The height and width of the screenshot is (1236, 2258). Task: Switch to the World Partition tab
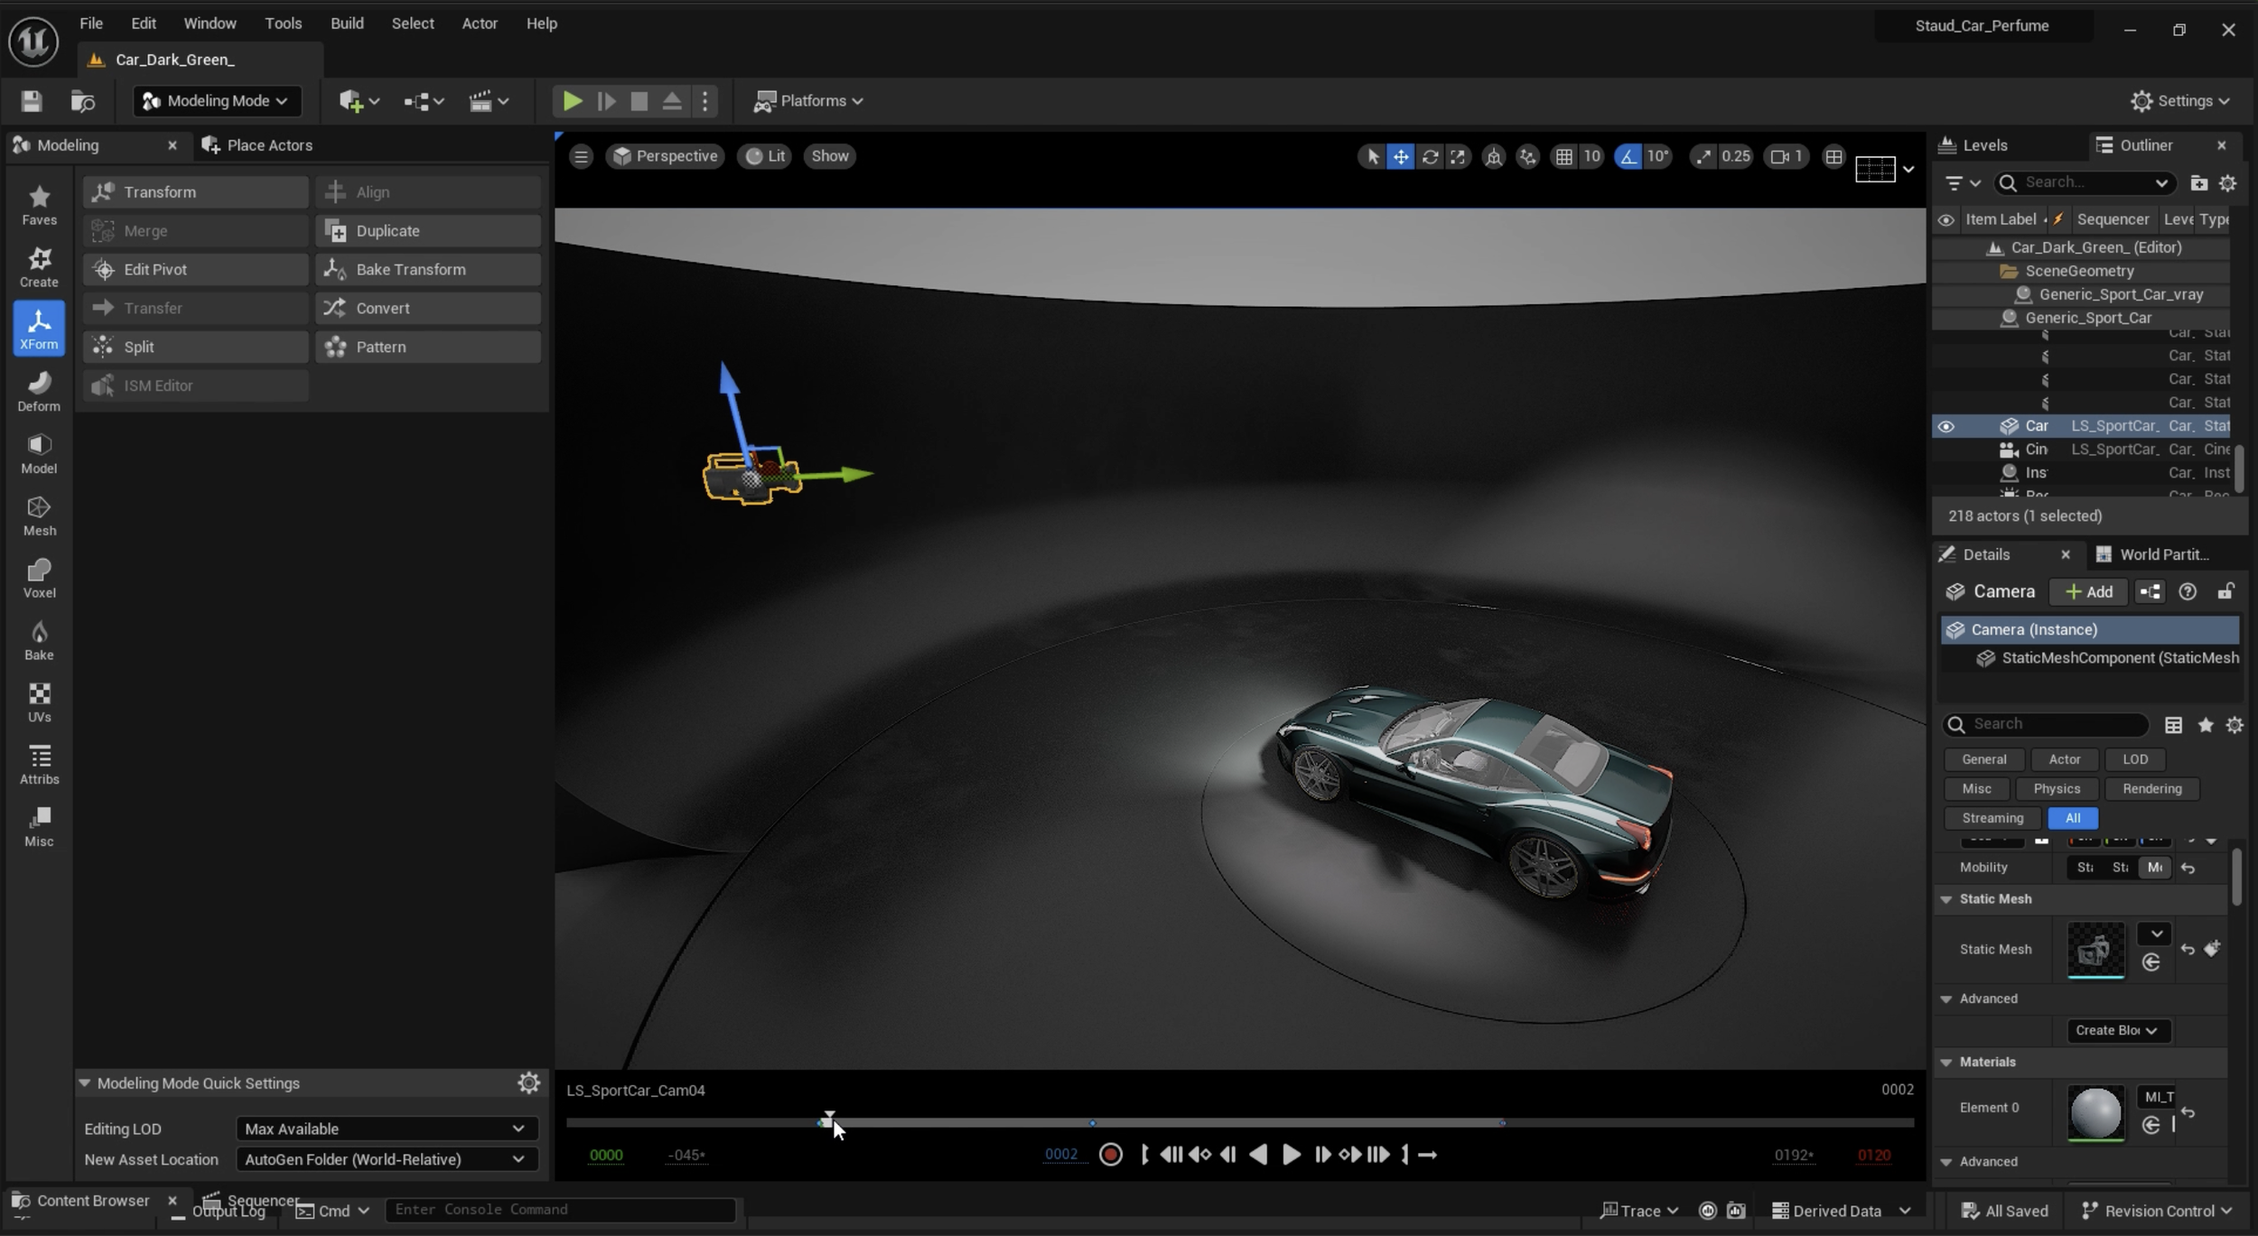tap(2152, 554)
